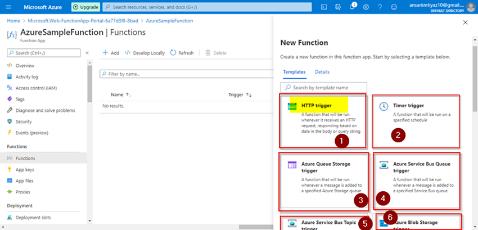Select Azure Queue Storage trigger template

point(324,182)
